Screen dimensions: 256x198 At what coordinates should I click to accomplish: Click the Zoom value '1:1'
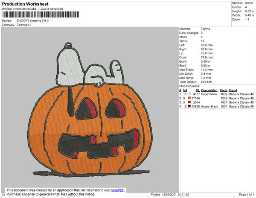click(247, 20)
